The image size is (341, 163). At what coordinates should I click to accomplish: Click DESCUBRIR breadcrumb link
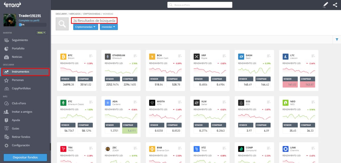click(x=61, y=14)
